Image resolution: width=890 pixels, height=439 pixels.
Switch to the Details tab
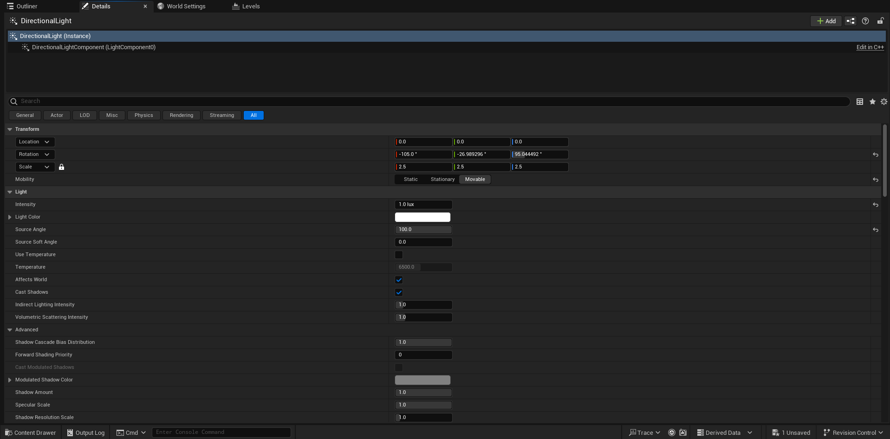[x=101, y=6]
